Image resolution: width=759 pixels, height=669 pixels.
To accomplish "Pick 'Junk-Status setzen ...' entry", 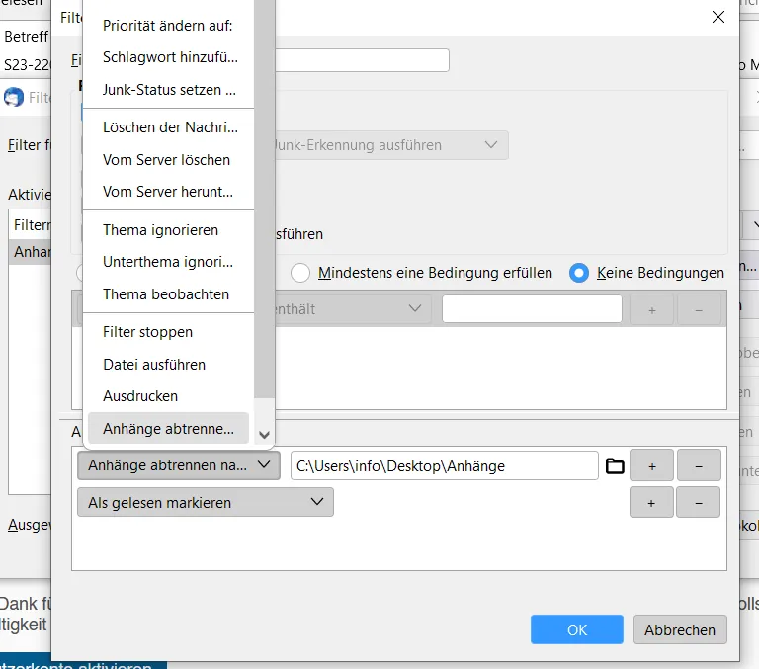I will [169, 90].
